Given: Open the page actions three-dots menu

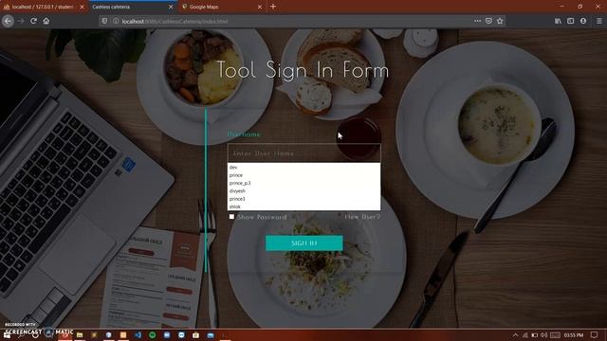Looking at the screenshot, I should point(478,21).
